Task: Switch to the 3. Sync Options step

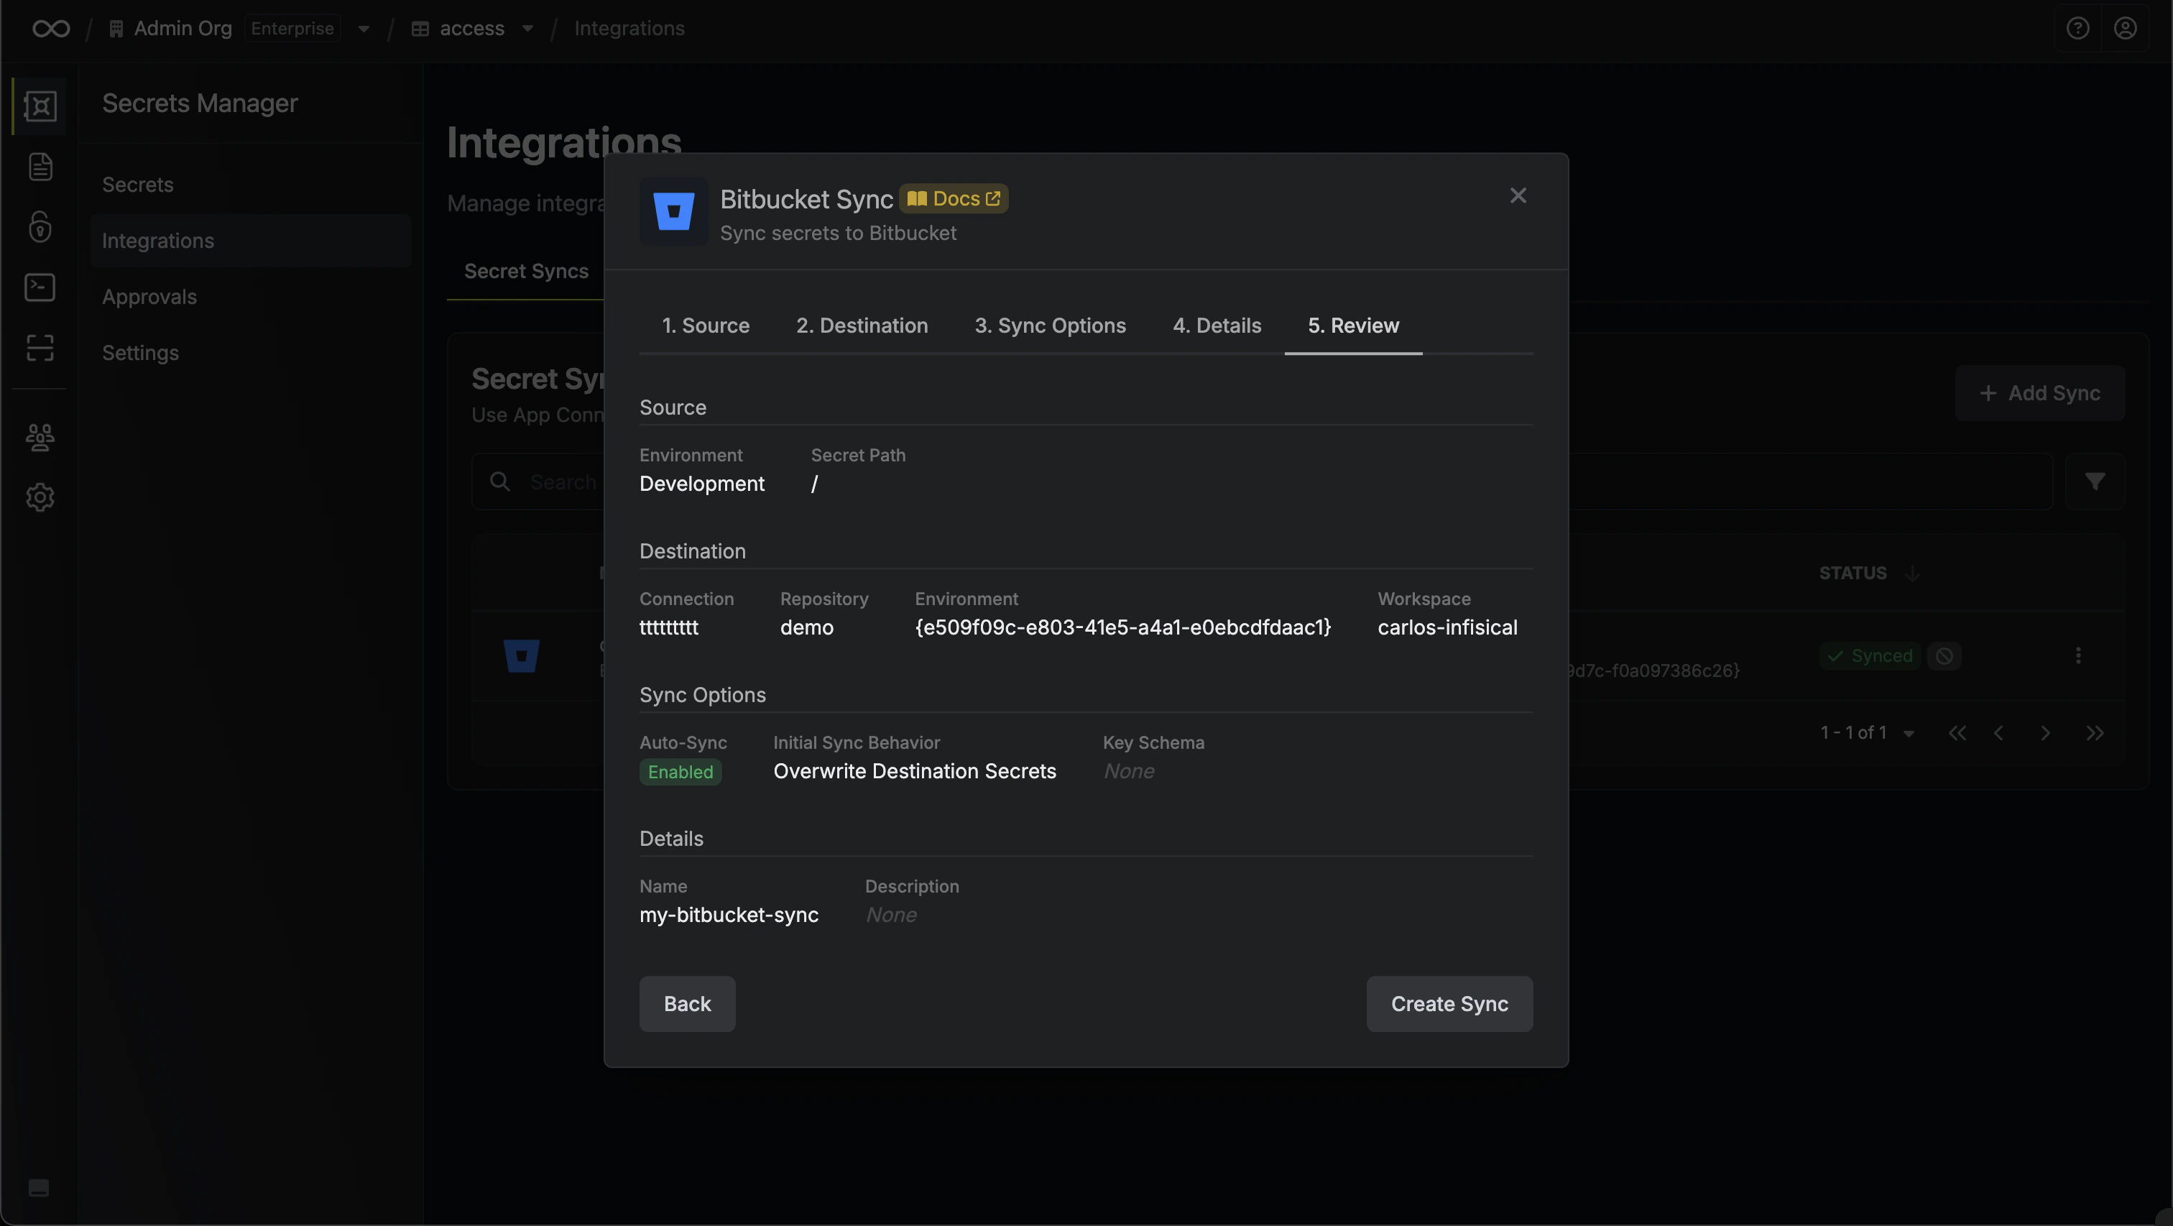Action: click(x=1049, y=326)
